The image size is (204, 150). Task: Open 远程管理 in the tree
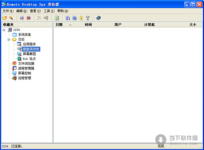(24, 78)
